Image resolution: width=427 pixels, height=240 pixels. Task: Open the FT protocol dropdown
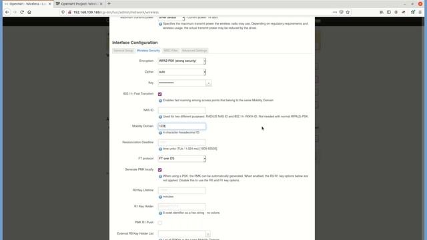point(182,159)
